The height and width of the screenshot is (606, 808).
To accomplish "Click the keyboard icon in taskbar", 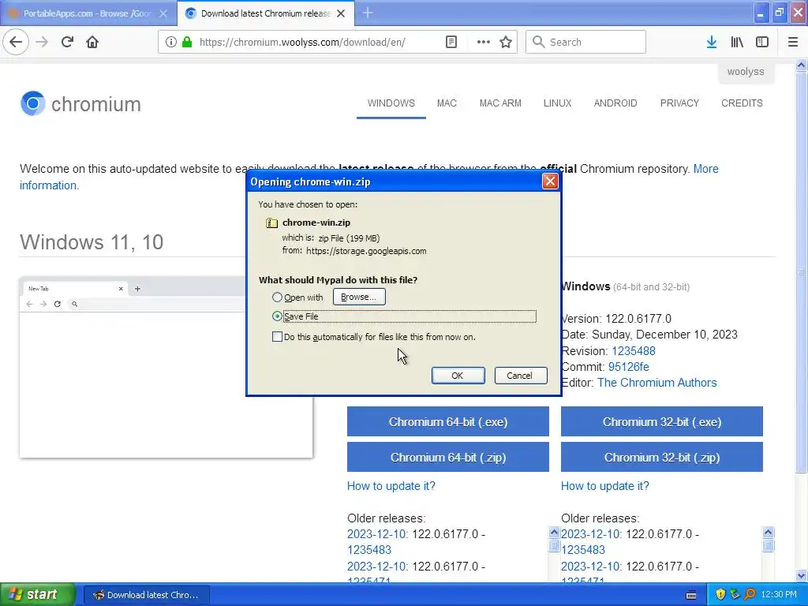I will click(691, 595).
